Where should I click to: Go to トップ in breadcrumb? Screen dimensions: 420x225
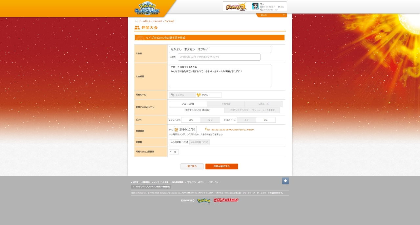(x=138, y=21)
